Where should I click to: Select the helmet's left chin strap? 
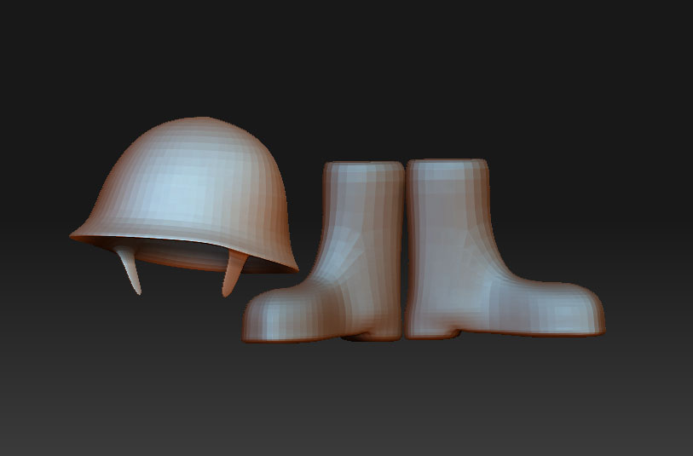[130, 268]
